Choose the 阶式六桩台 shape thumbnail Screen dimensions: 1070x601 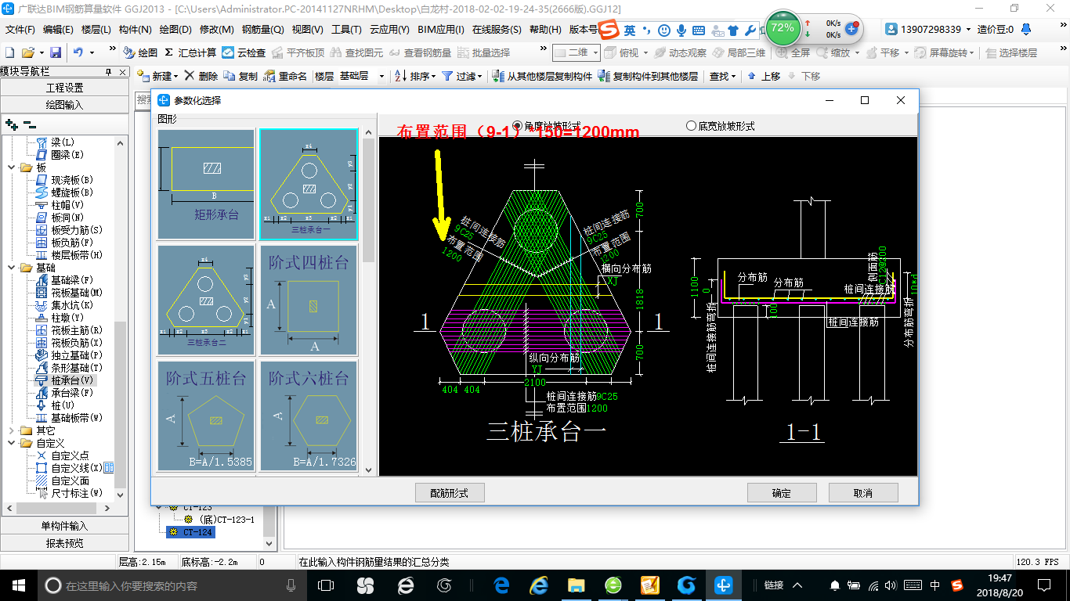[309, 416]
